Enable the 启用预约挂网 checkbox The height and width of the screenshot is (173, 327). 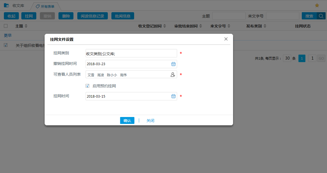click(x=88, y=86)
